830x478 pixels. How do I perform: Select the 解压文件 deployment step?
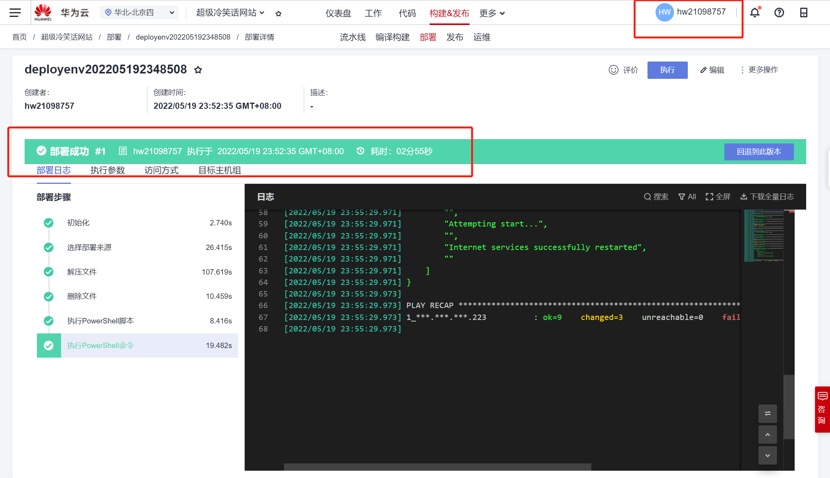pyautogui.click(x=82, y=272)
